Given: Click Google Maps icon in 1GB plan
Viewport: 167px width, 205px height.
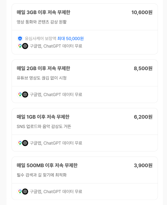Looking at the screenshot, I should (20, 143).
